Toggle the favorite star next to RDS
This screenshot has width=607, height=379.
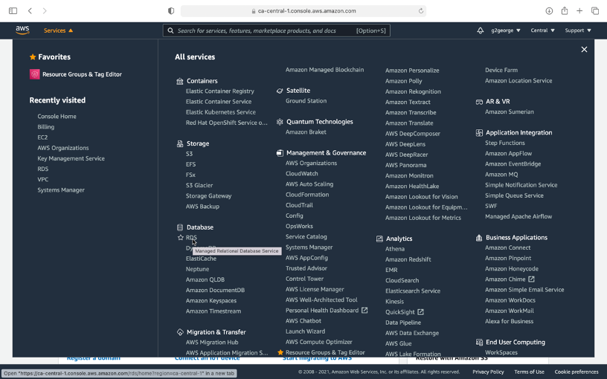181,238
